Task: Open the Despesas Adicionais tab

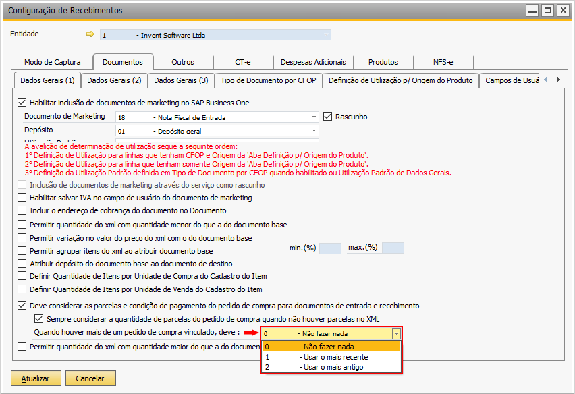Action: point(313,62)
